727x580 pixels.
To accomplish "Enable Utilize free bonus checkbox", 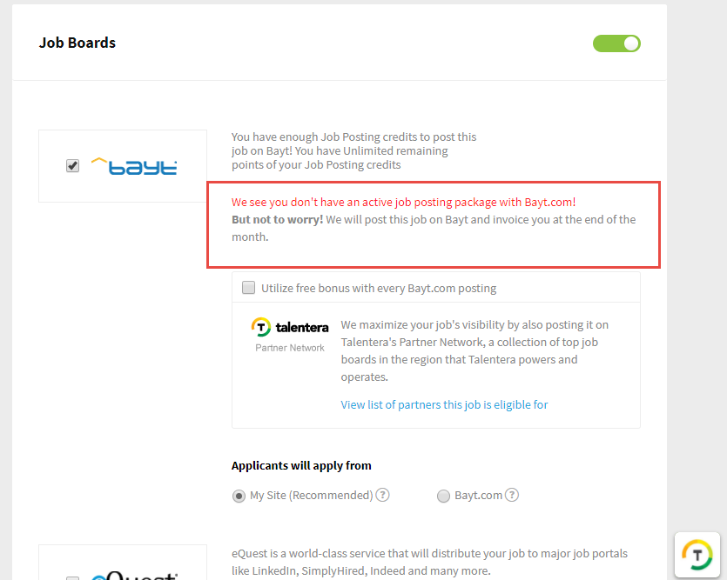I will (x=248, y=288).
